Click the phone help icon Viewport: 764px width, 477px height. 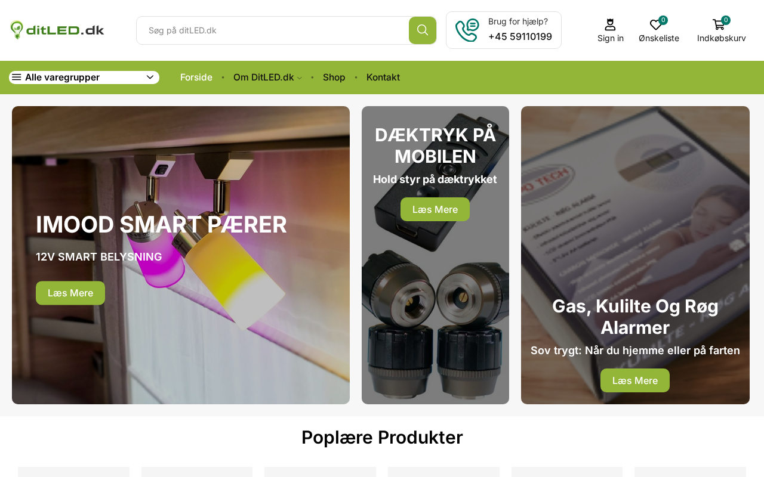467,30
